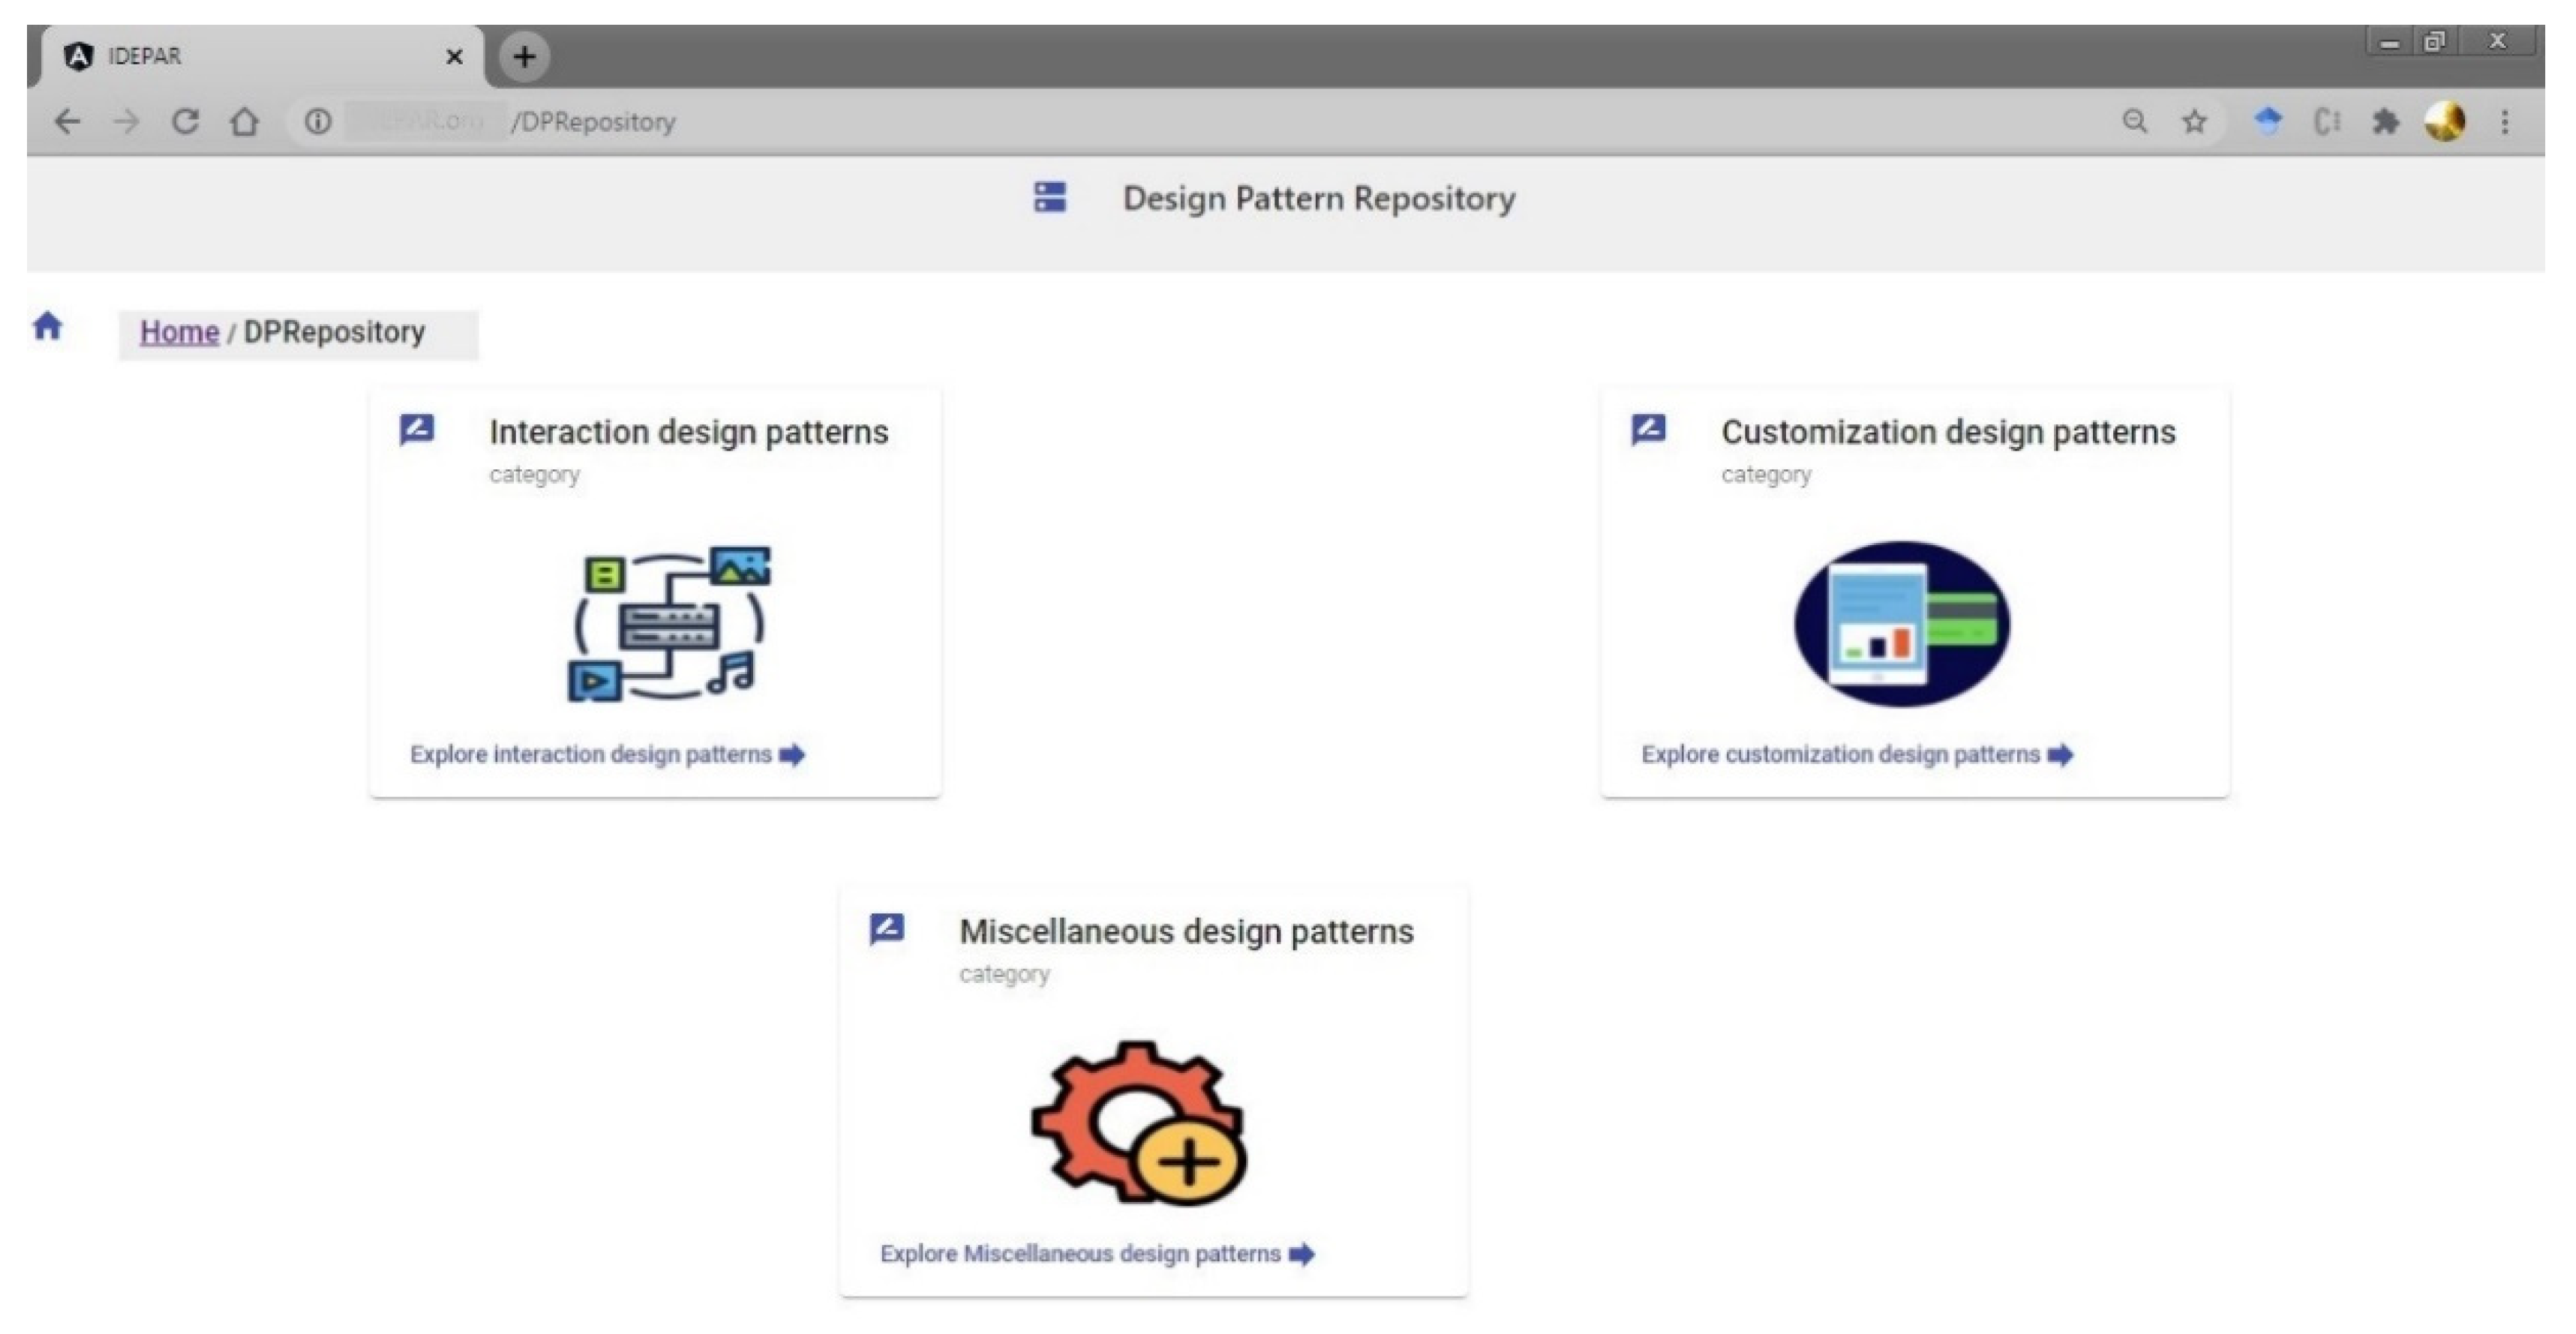
Task: Open the user profile avatar
Action: 2444,122
